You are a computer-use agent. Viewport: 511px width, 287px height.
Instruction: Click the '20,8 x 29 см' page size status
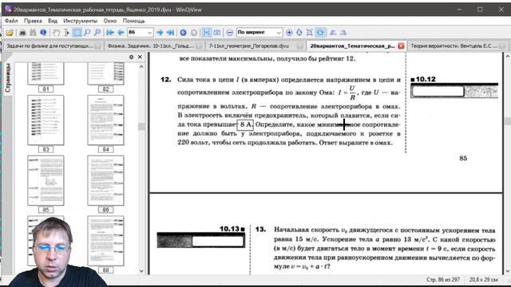484,280
